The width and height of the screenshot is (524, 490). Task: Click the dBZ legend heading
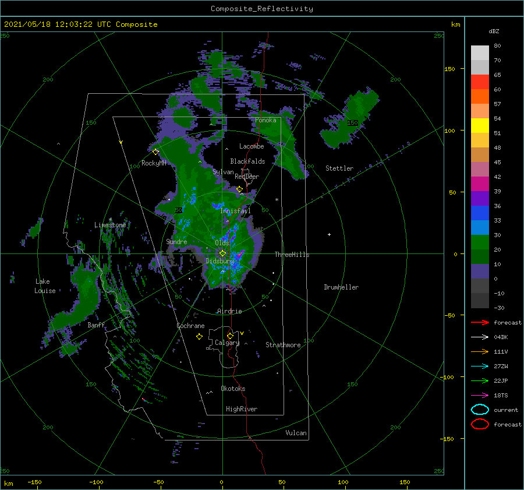point(494,31)
